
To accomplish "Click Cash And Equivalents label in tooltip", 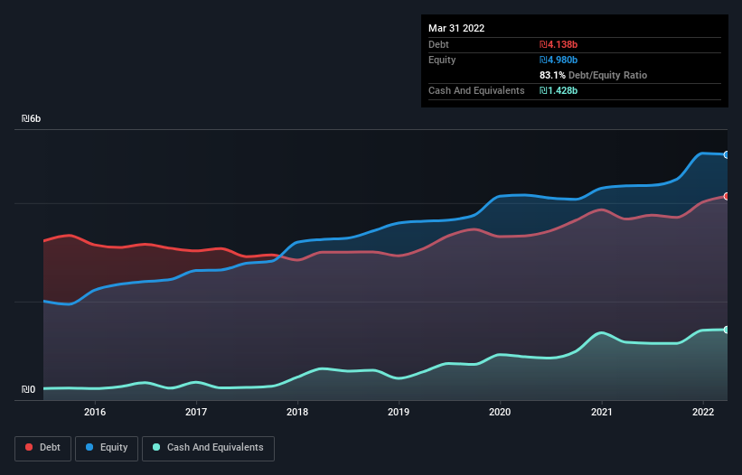I will click(x=476, y=90).
